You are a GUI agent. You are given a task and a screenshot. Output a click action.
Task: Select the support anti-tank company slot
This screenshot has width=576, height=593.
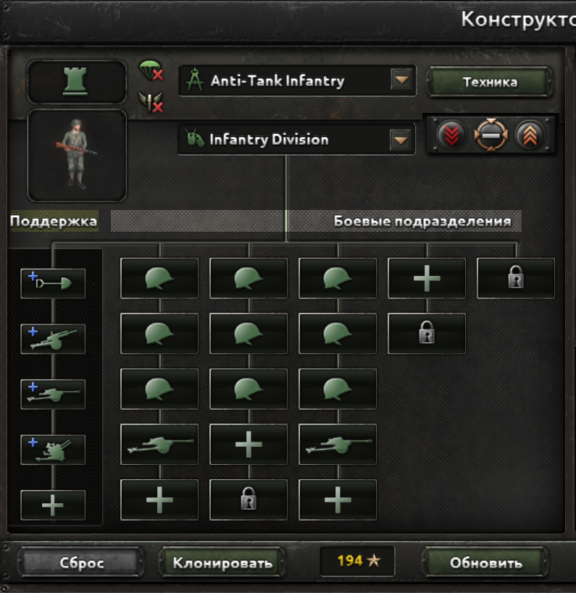53,395
